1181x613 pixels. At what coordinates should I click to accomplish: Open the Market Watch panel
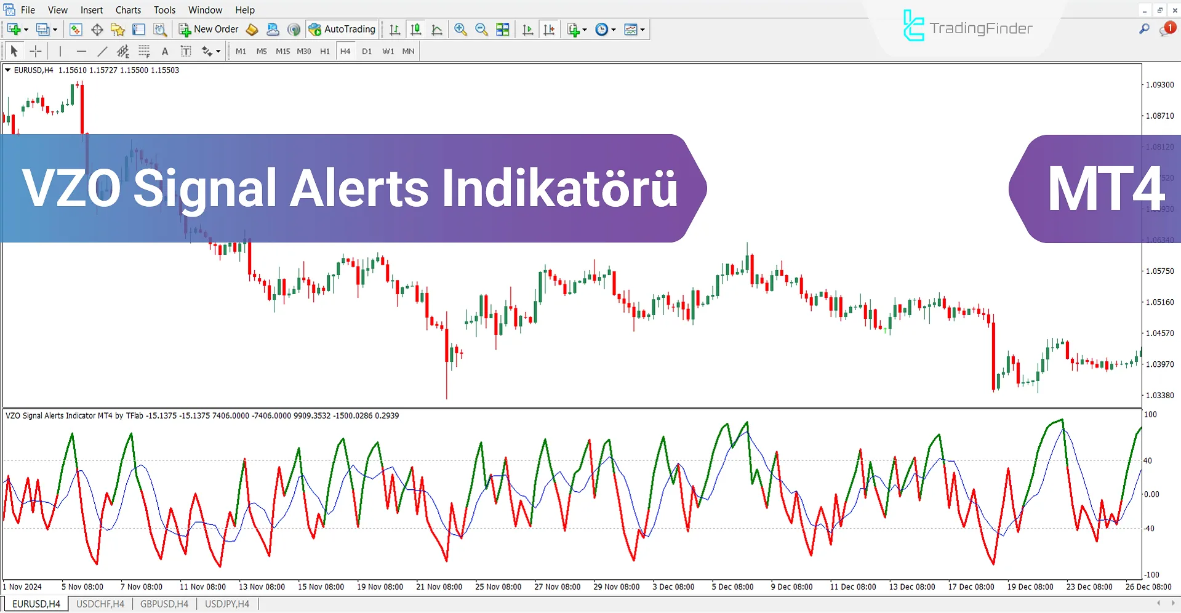coord(76,29)
